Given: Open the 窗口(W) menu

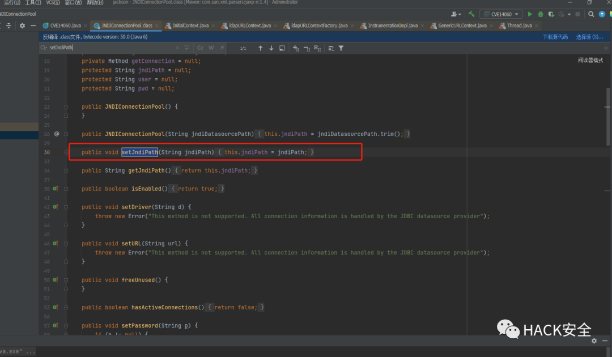Looking at the screenshot, I should 73,2.
